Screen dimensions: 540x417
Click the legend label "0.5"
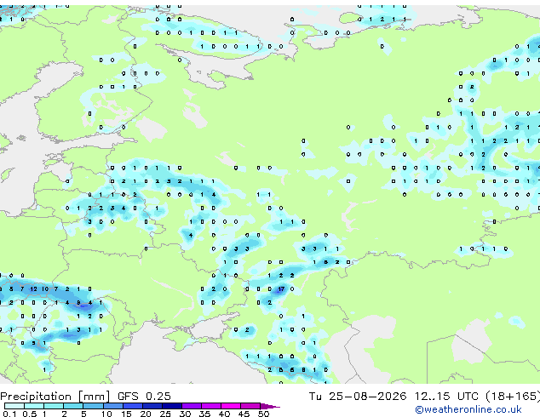[30, 414]
